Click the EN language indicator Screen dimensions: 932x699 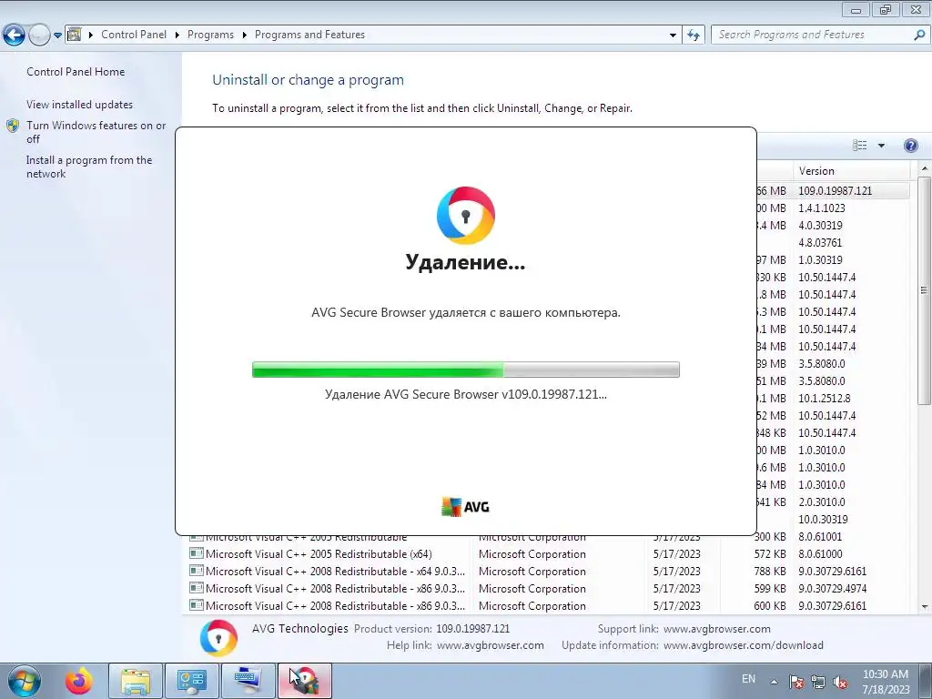point(748,679)
